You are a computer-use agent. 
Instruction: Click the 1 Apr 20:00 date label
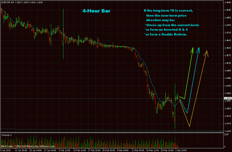[181, 151]
